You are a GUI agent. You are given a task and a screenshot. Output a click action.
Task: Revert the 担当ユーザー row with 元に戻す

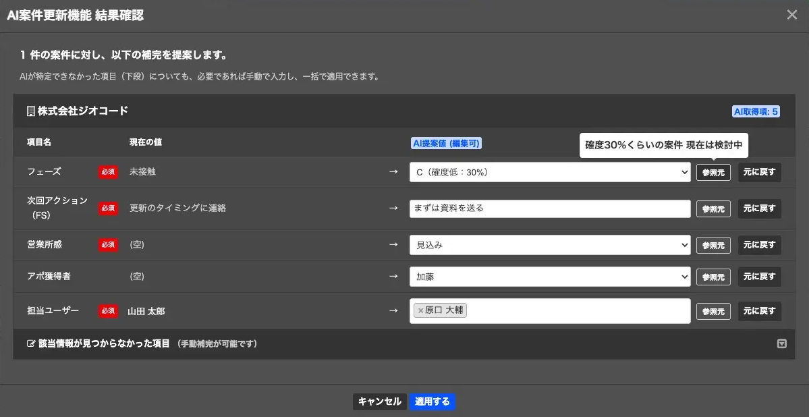coord(760,311)
